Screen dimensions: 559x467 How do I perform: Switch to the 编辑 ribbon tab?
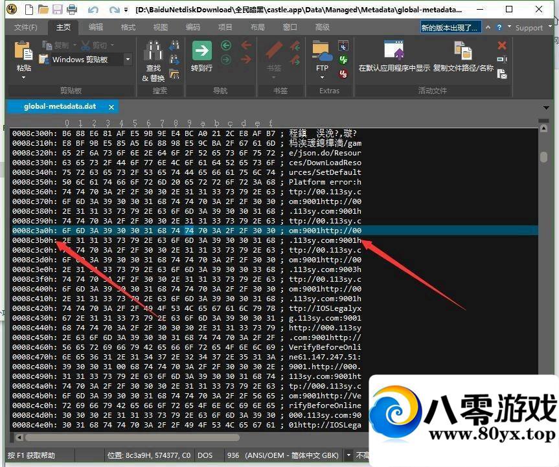coord(96,27)
